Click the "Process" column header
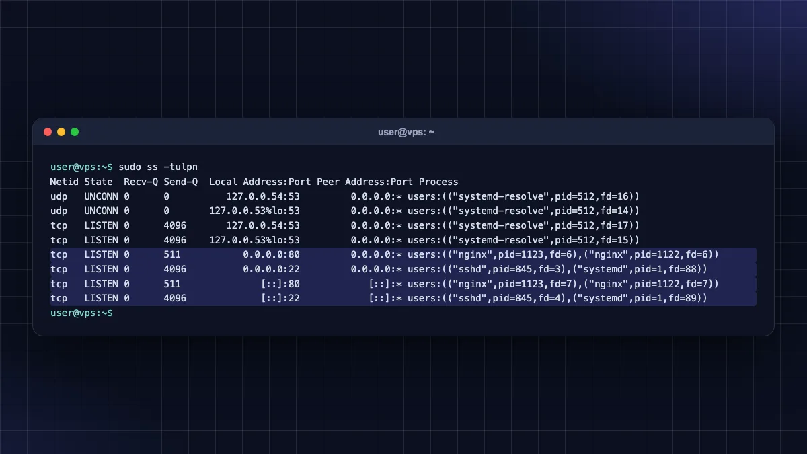The height and width of the screenshot is (454, 807). click(x=438, y=182)
